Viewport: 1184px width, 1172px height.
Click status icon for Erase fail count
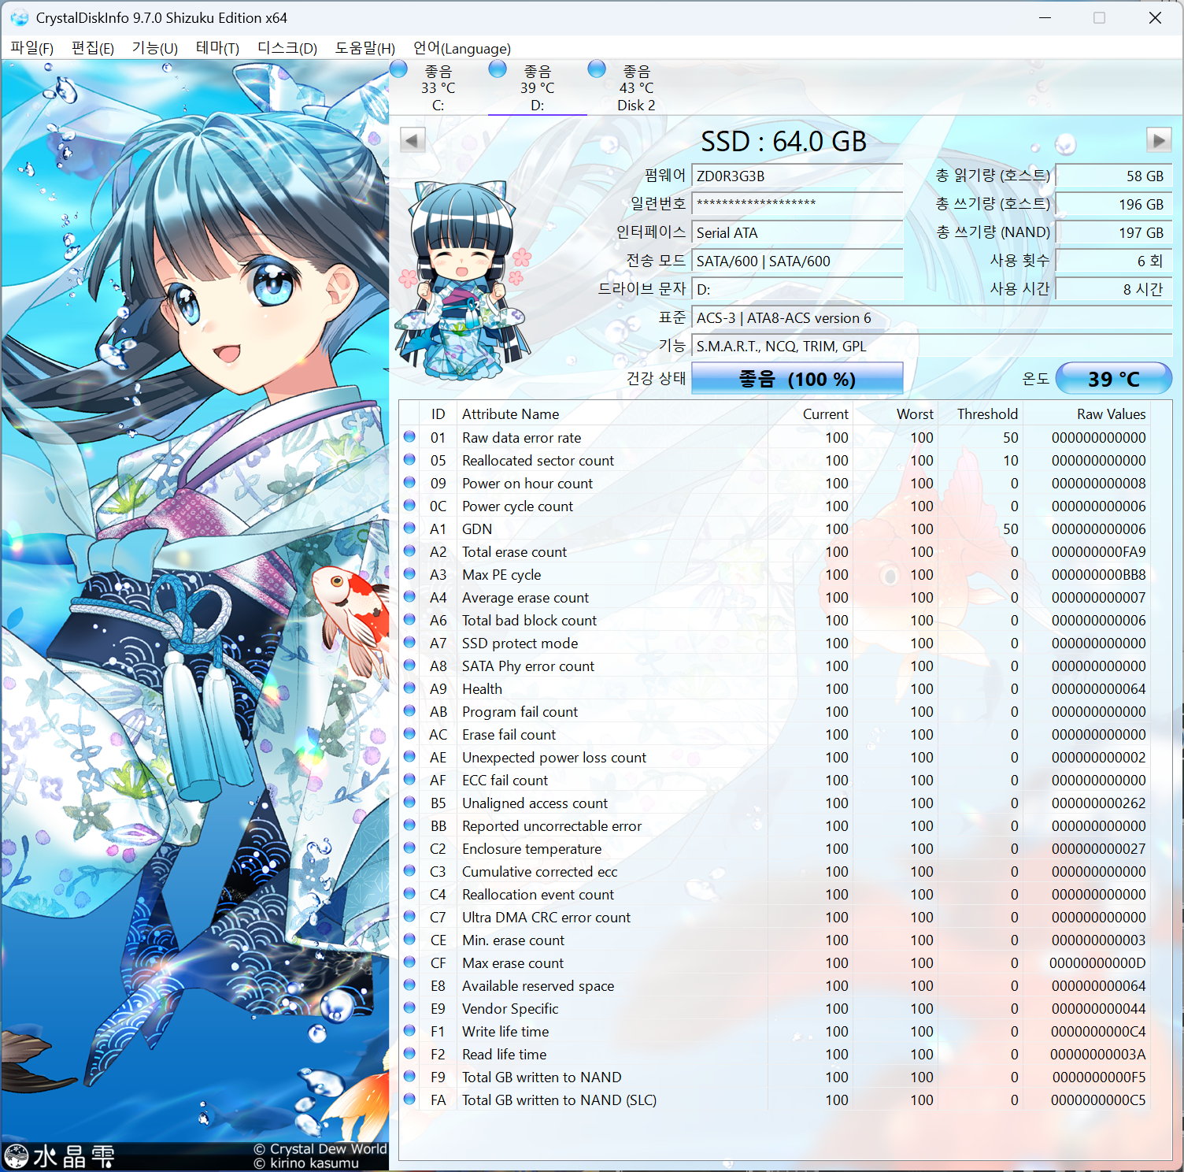409,733
